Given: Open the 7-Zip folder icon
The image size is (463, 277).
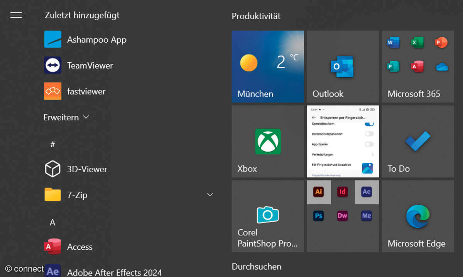Looking at the screenshot, I should [52, 195].
